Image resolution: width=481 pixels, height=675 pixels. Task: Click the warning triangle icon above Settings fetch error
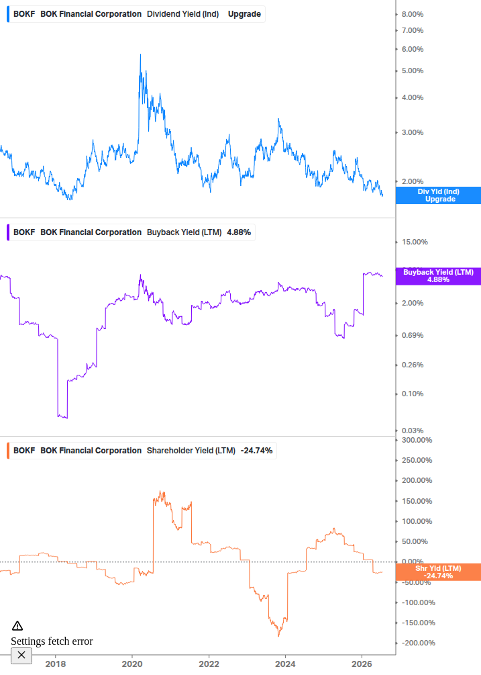[17, 625]
